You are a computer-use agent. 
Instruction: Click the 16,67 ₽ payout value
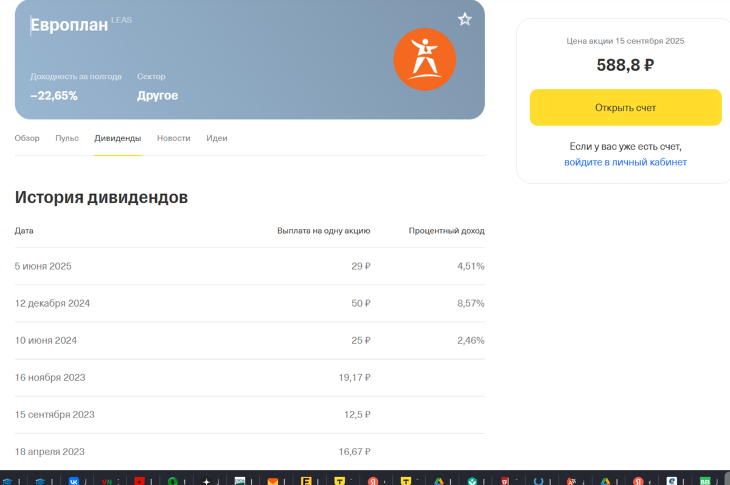(x=355, y=452)
